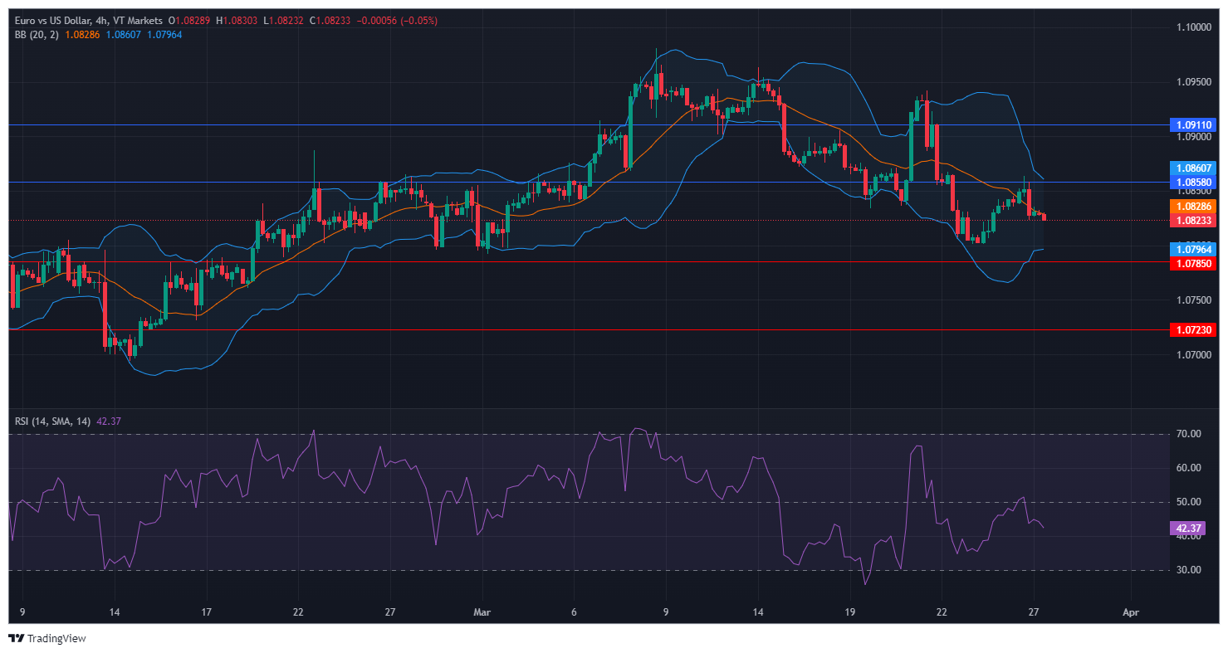Click the 17 date label on time axis
The height and width of the screenshot is (653, 1228).
[206, 612]
